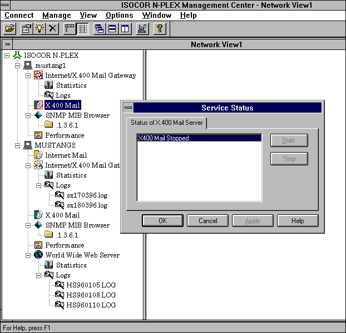346x333 pixels.
Task: Open the Help menu
Action: coord(188,15)
